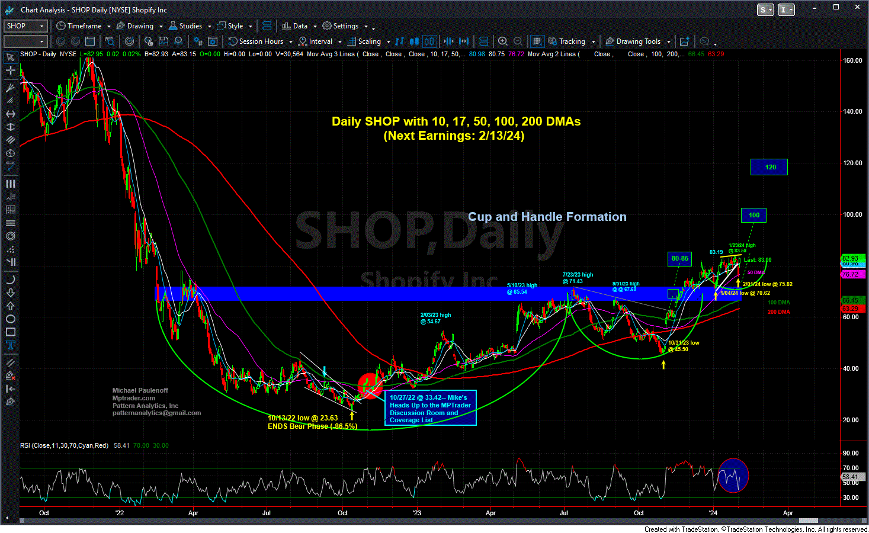Expand the Tracking dropdown arrow
This screenshot has height=533, width=869.
tap(593, 42)
